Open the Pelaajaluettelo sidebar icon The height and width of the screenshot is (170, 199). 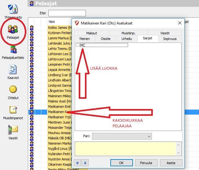(13, 50)
